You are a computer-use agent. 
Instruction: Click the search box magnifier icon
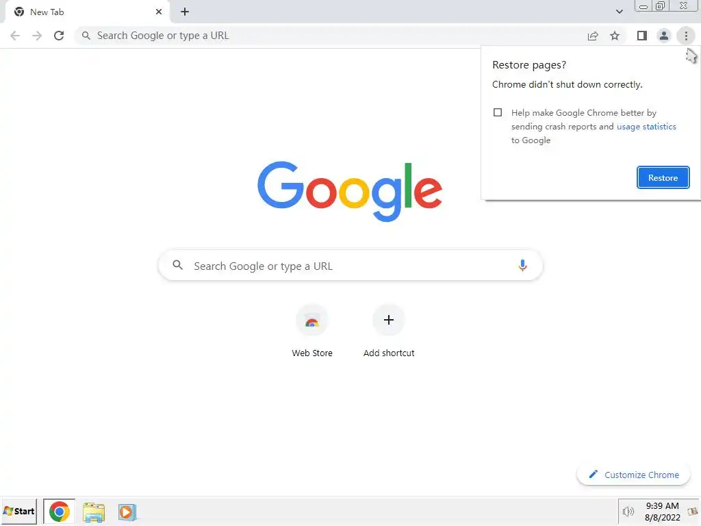click(x=178, y=265)
